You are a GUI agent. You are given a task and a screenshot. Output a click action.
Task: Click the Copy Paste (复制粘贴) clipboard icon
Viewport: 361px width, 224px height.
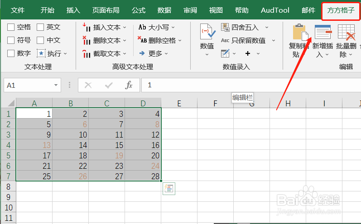click(300, 32)
